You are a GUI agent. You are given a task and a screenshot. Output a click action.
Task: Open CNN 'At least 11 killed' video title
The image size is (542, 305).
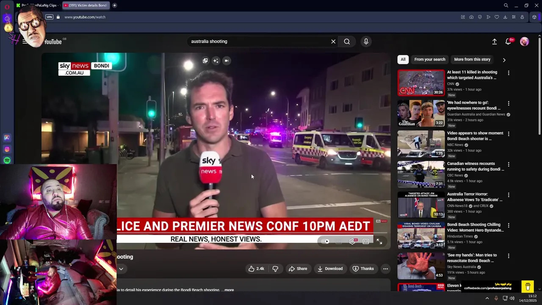(x=472, y=75)
